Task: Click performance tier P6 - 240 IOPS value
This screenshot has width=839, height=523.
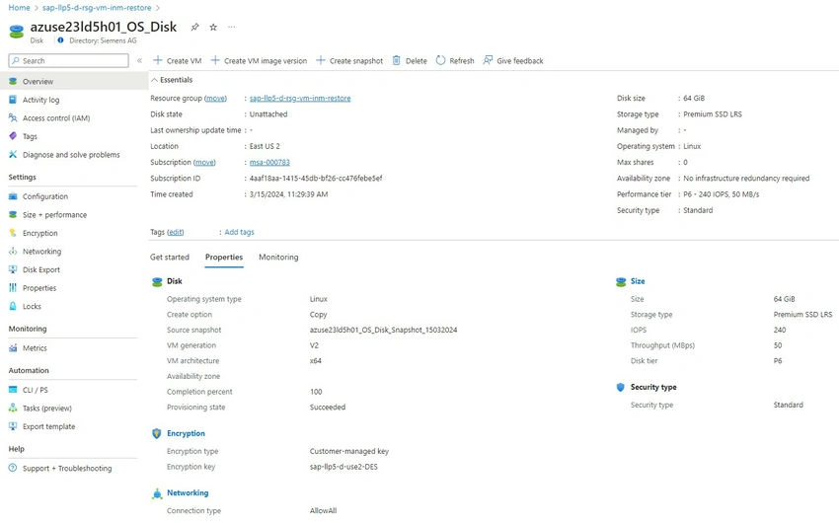Action: click(x=721, y=194)
